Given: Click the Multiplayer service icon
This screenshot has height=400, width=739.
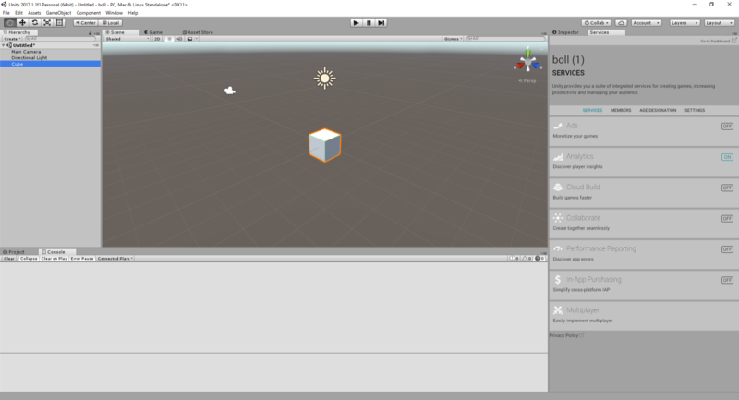Looking at the screenshot, I should [x=558, y=310].
